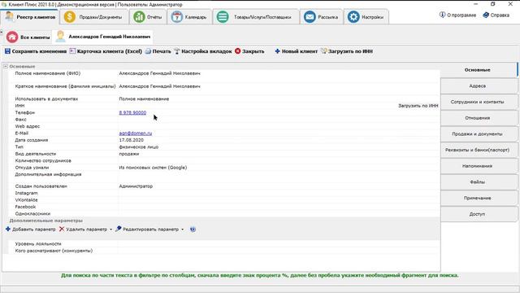Click the phone number link 8 978 90000

click(x=132, y=112)
